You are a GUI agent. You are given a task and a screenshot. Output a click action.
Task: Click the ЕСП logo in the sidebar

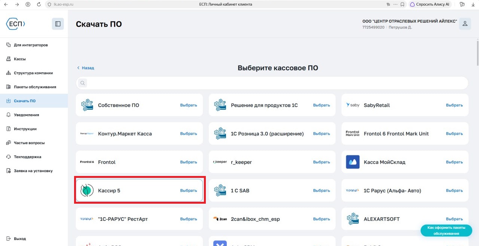point(16,24)
